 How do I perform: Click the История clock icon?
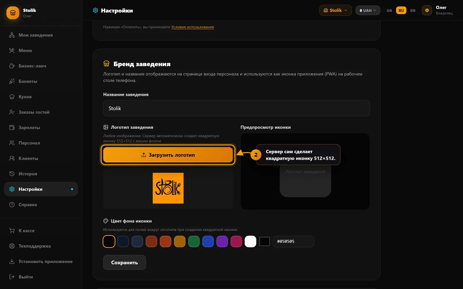[x=12, y=174]
